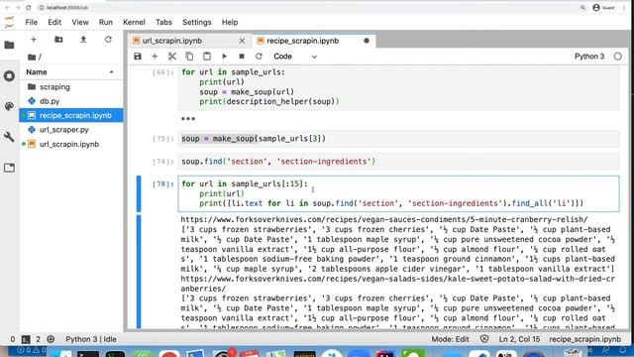
Task: Open the File menu
Action: pos(31,22)
